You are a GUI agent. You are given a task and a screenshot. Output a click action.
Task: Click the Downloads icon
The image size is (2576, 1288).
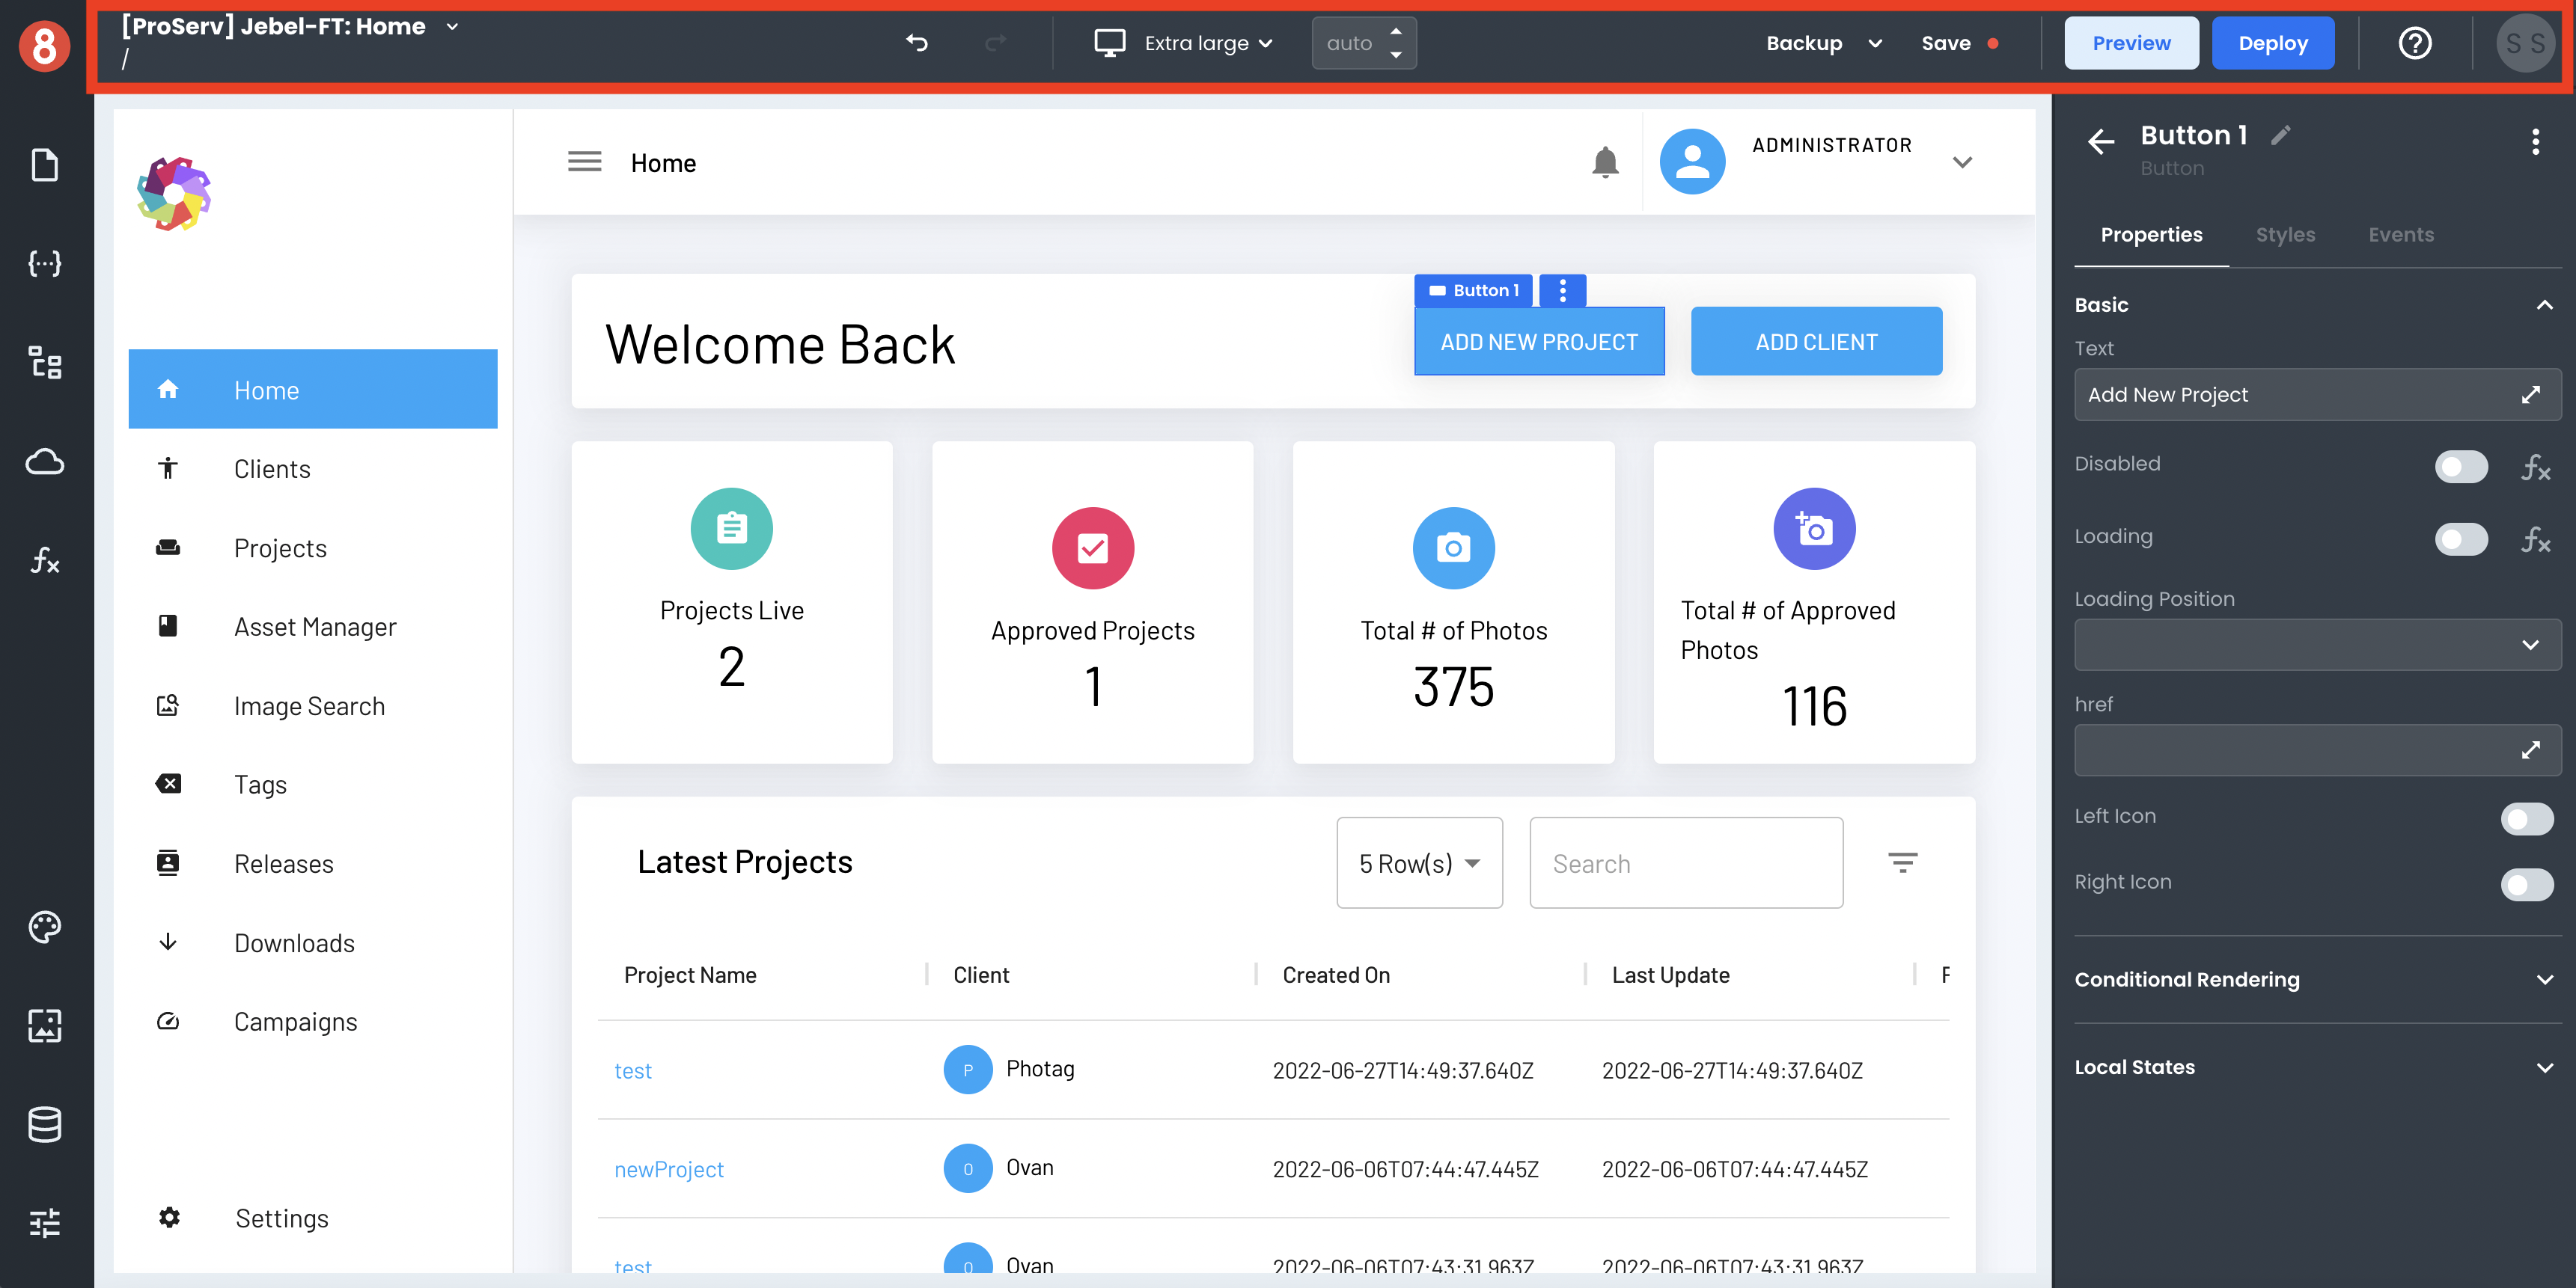tap(169, 942)
